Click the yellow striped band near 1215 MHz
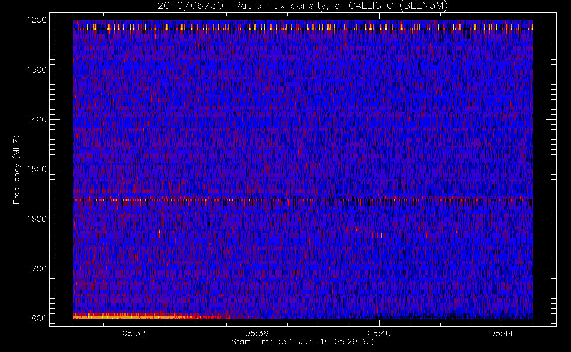The image size is (571, 352). pyautogui.click(x=303, y=27)
